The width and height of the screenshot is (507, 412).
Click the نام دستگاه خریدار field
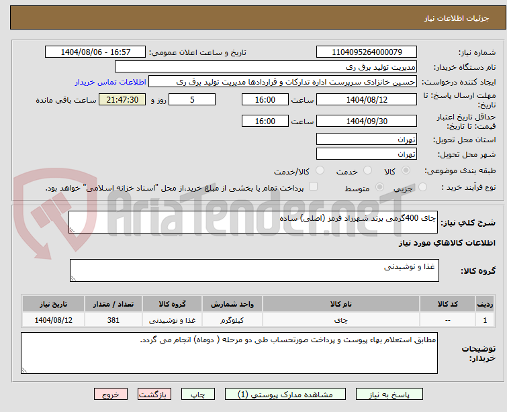click(266, 67)
